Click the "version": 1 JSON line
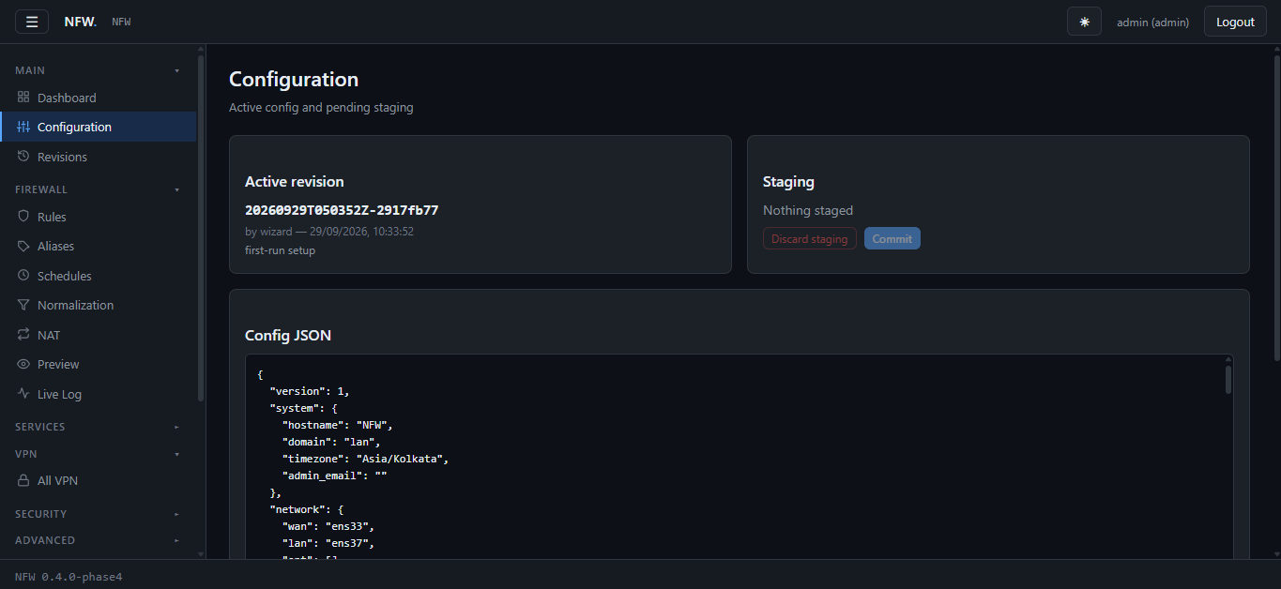The image size is (1281, 589). coord(310,391)
